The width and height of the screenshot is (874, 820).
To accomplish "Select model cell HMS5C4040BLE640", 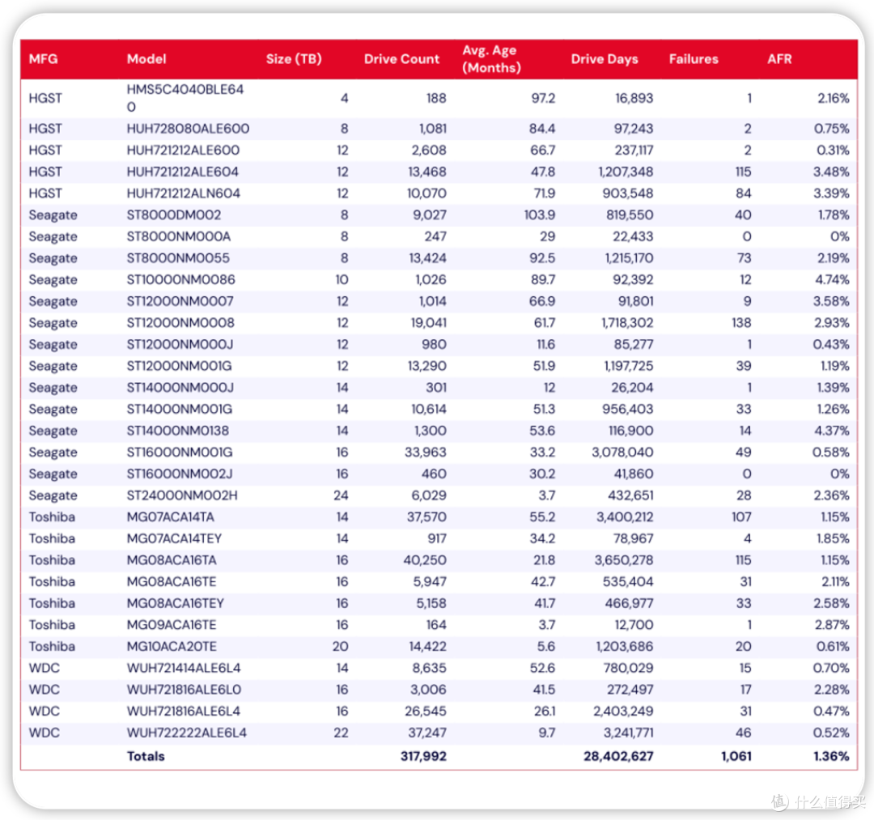I will pyautogui.click(x=185, y=98).
